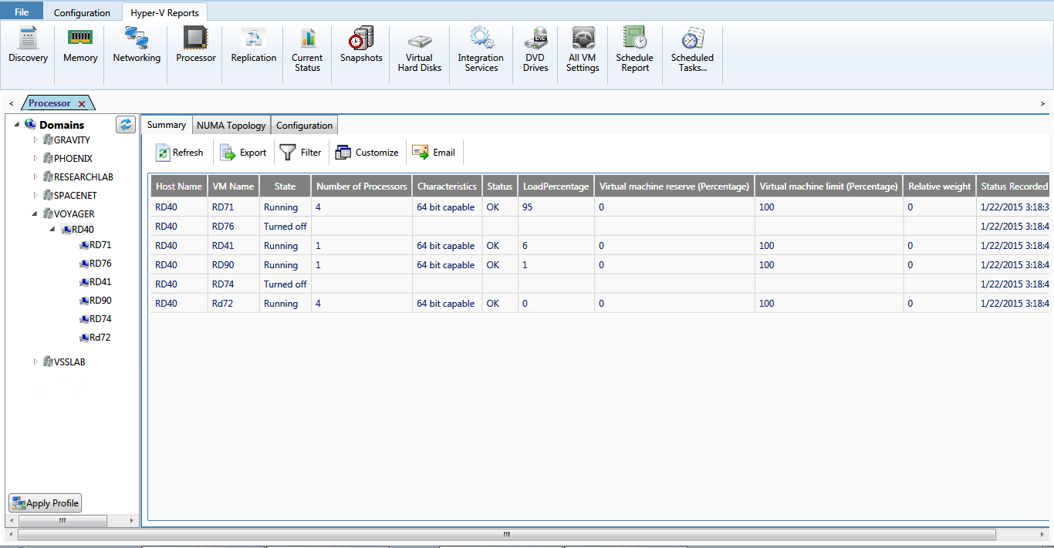Sort by Characteristics column header
This screenshot has width=1054, height=548.
447,186
